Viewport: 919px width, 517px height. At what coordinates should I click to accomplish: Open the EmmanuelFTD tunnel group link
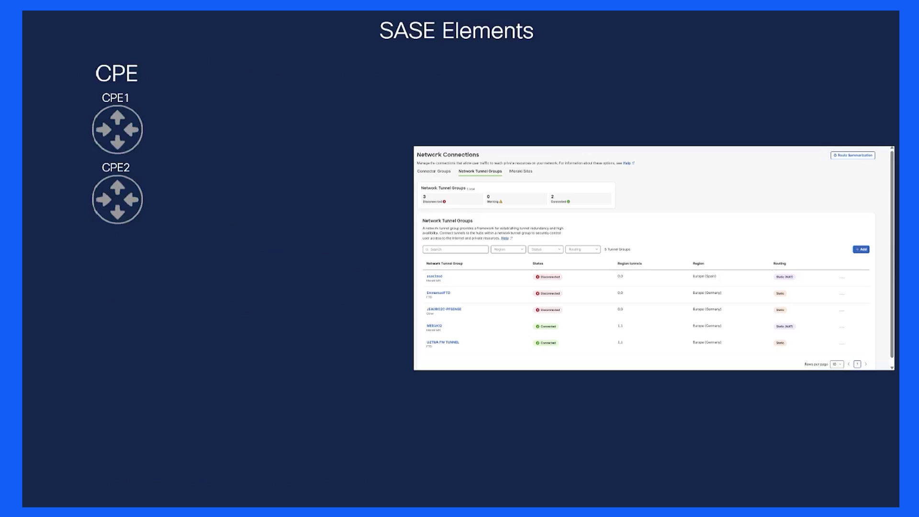pyautogui.click(x=438, y=292)
